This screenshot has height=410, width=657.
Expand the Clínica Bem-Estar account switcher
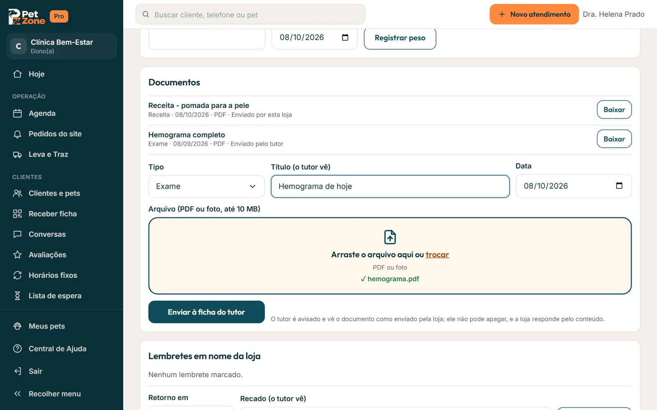(62, 46)
